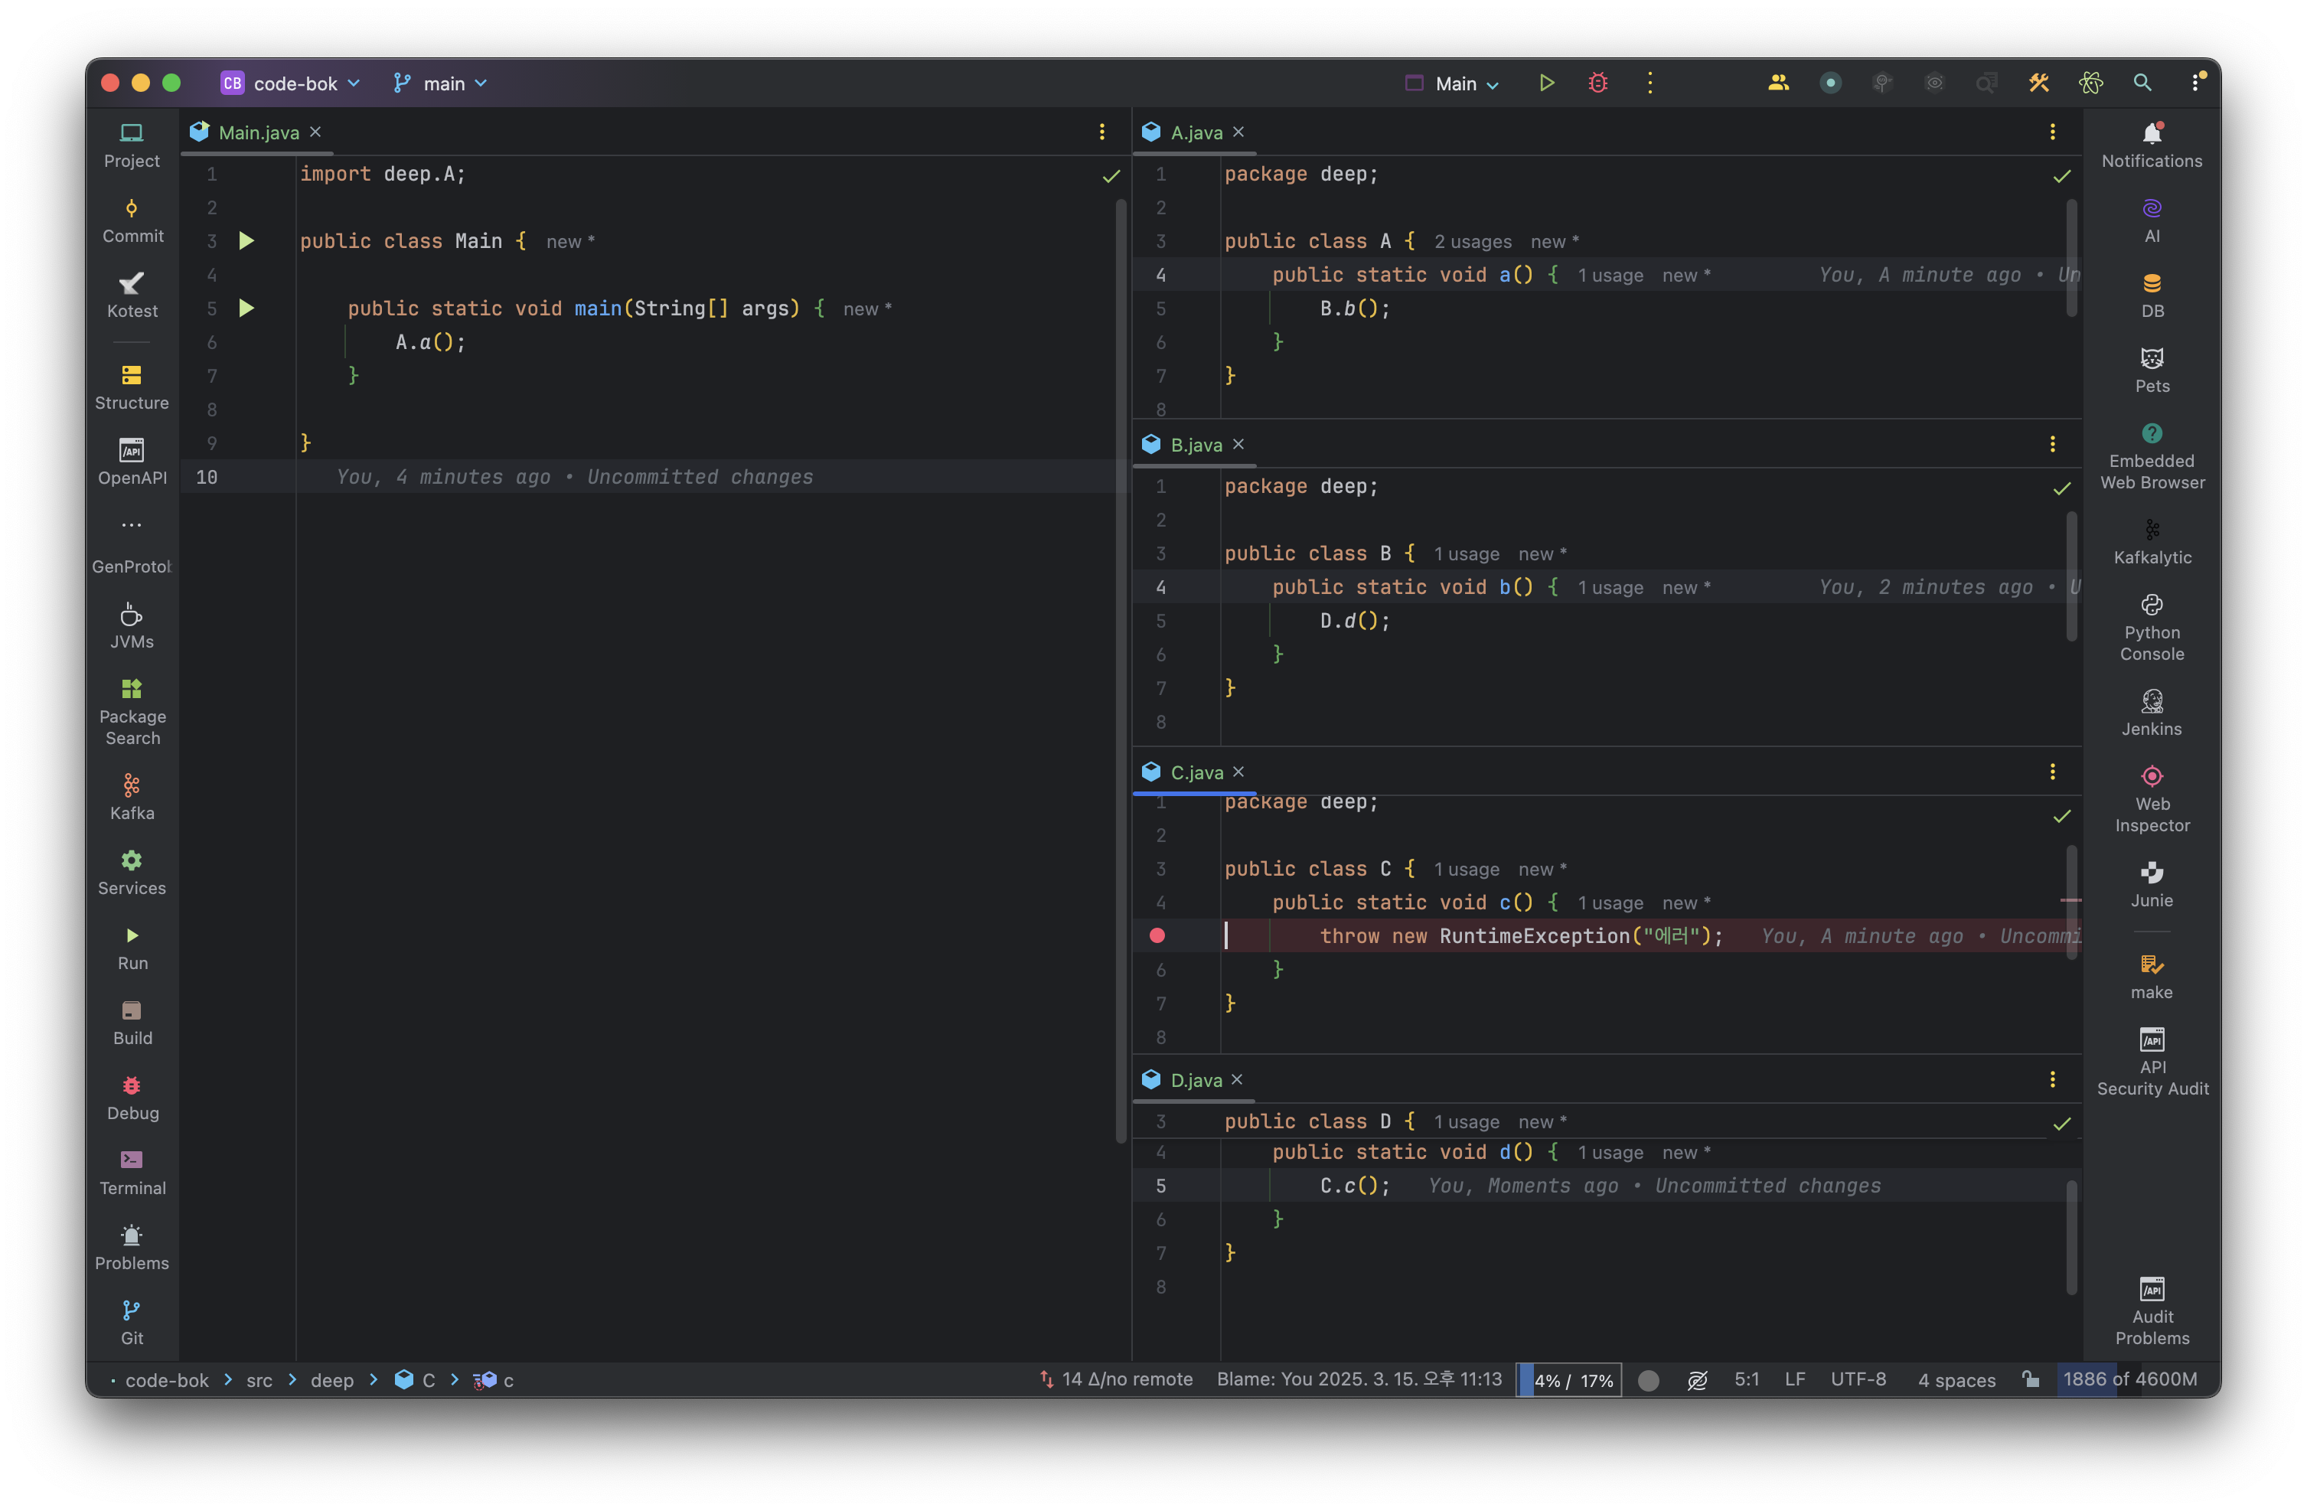Run Main with green play button
Viewport: 2307px width, 1511px height.
point(1546,83)
